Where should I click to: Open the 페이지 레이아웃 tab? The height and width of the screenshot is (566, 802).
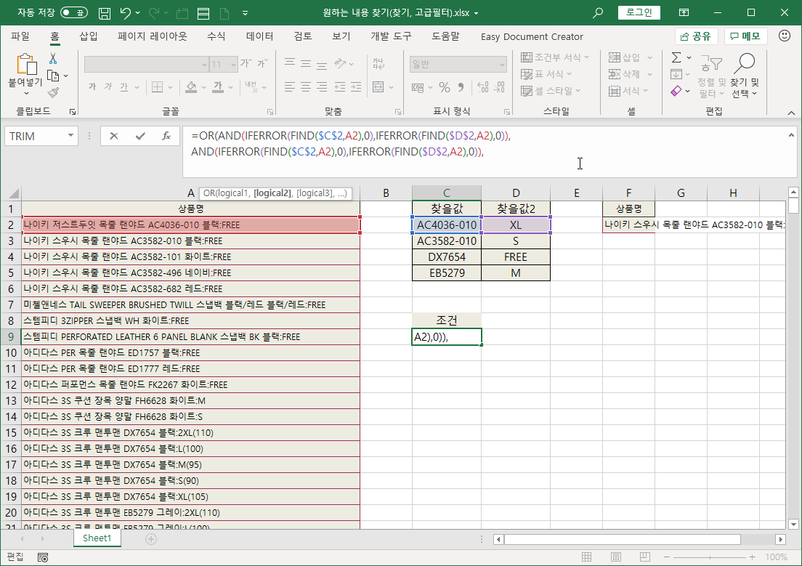coord(153,36)
